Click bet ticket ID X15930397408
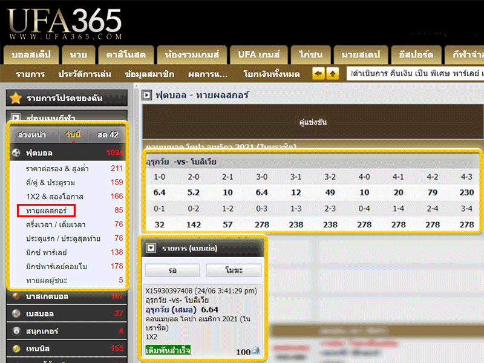Viewport: 484px width, 363px height. (169, 291)
